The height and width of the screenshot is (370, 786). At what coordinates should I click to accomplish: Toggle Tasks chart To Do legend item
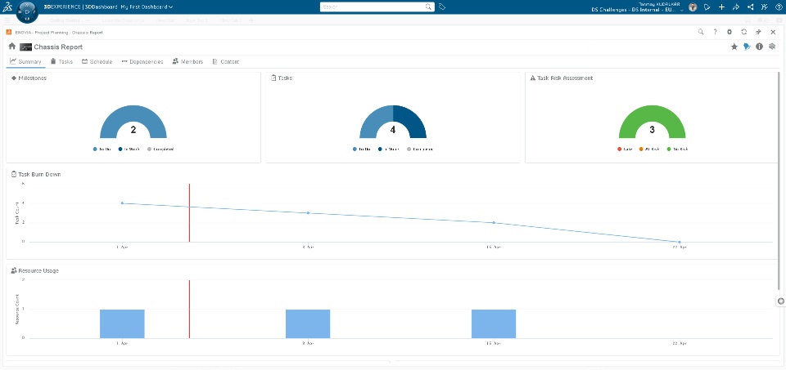coord(361,149)
